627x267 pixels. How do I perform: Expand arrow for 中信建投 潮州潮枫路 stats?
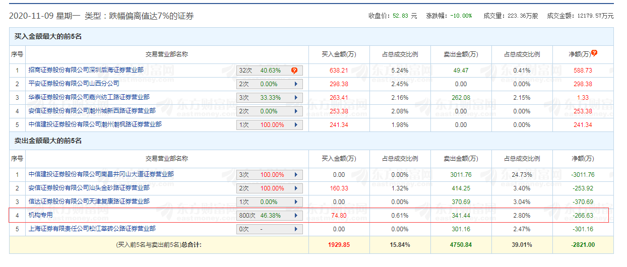coord(295,125)
